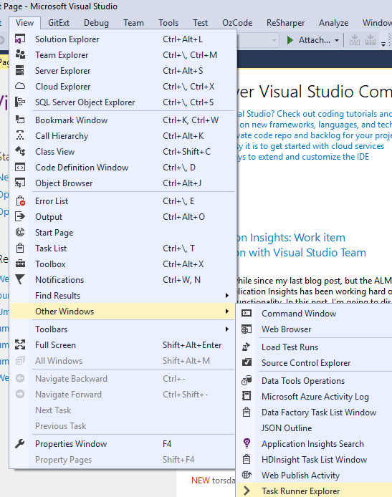The width and height of the screenshot is (392, 497).
Task: Click the Code Definition Window icon
Action: click(20, 168)
